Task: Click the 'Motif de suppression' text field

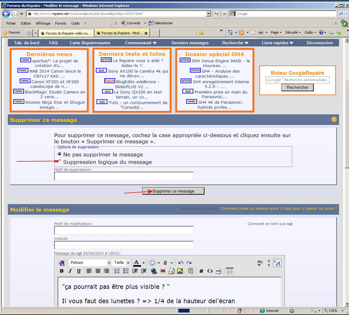Action: (124, 176)
